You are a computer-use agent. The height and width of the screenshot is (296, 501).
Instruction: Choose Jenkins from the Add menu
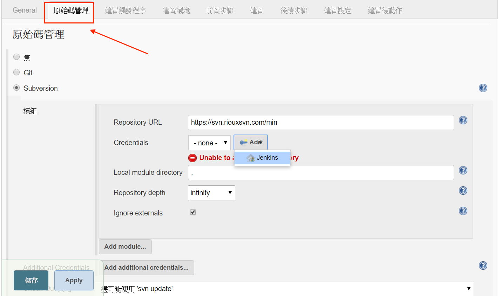262,158
